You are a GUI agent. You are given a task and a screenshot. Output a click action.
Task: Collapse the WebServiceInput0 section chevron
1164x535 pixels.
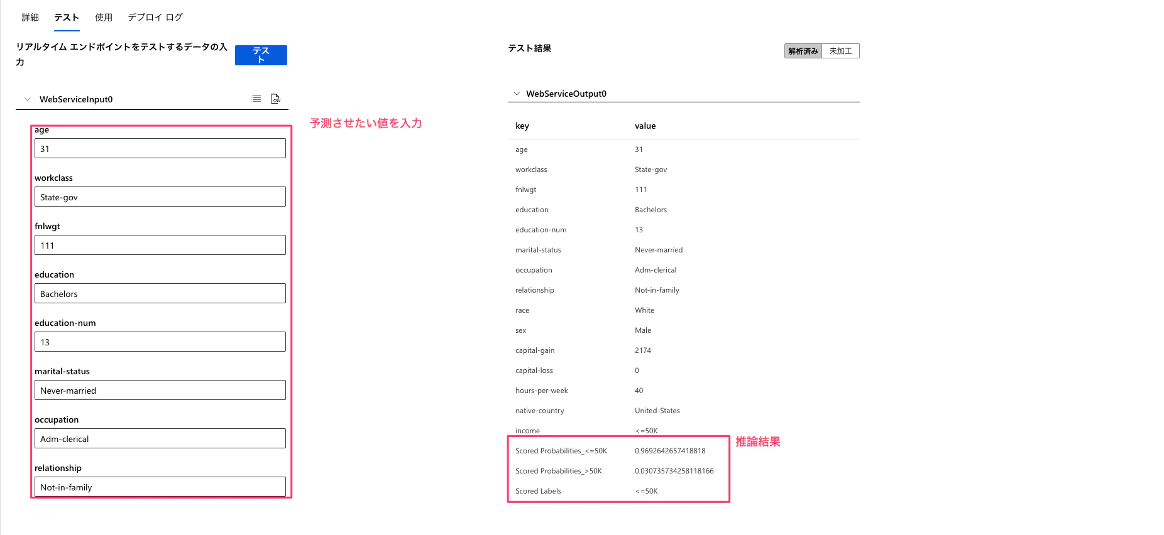click(28, 99)
